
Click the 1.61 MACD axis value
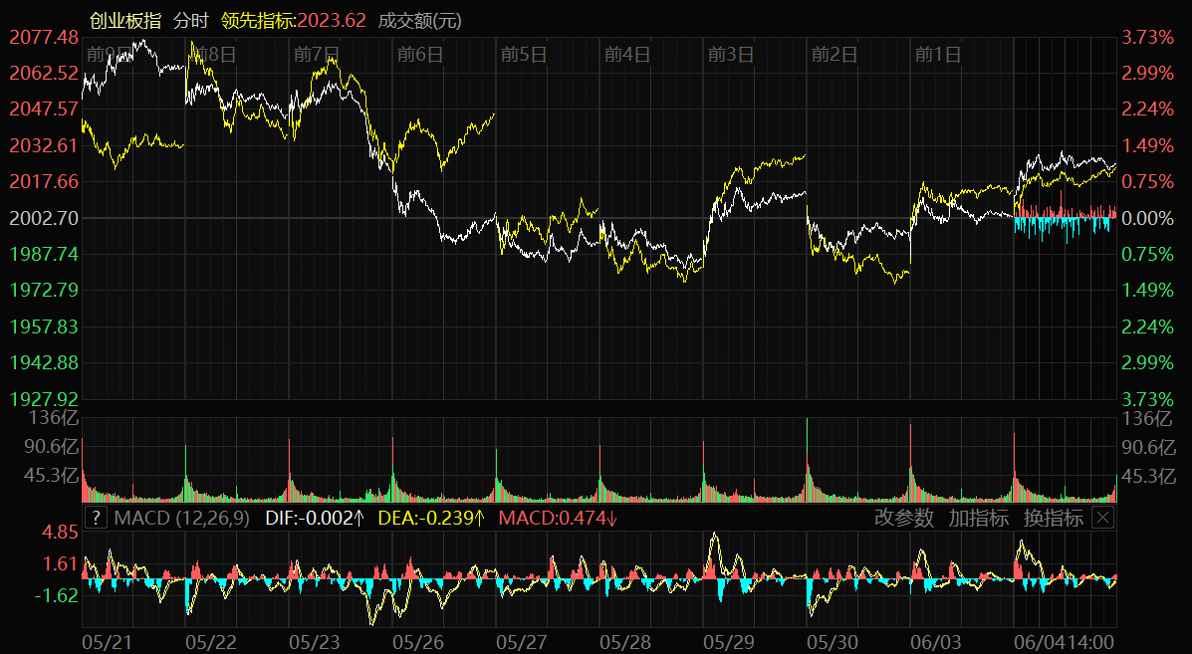click(x=61, y=563)
